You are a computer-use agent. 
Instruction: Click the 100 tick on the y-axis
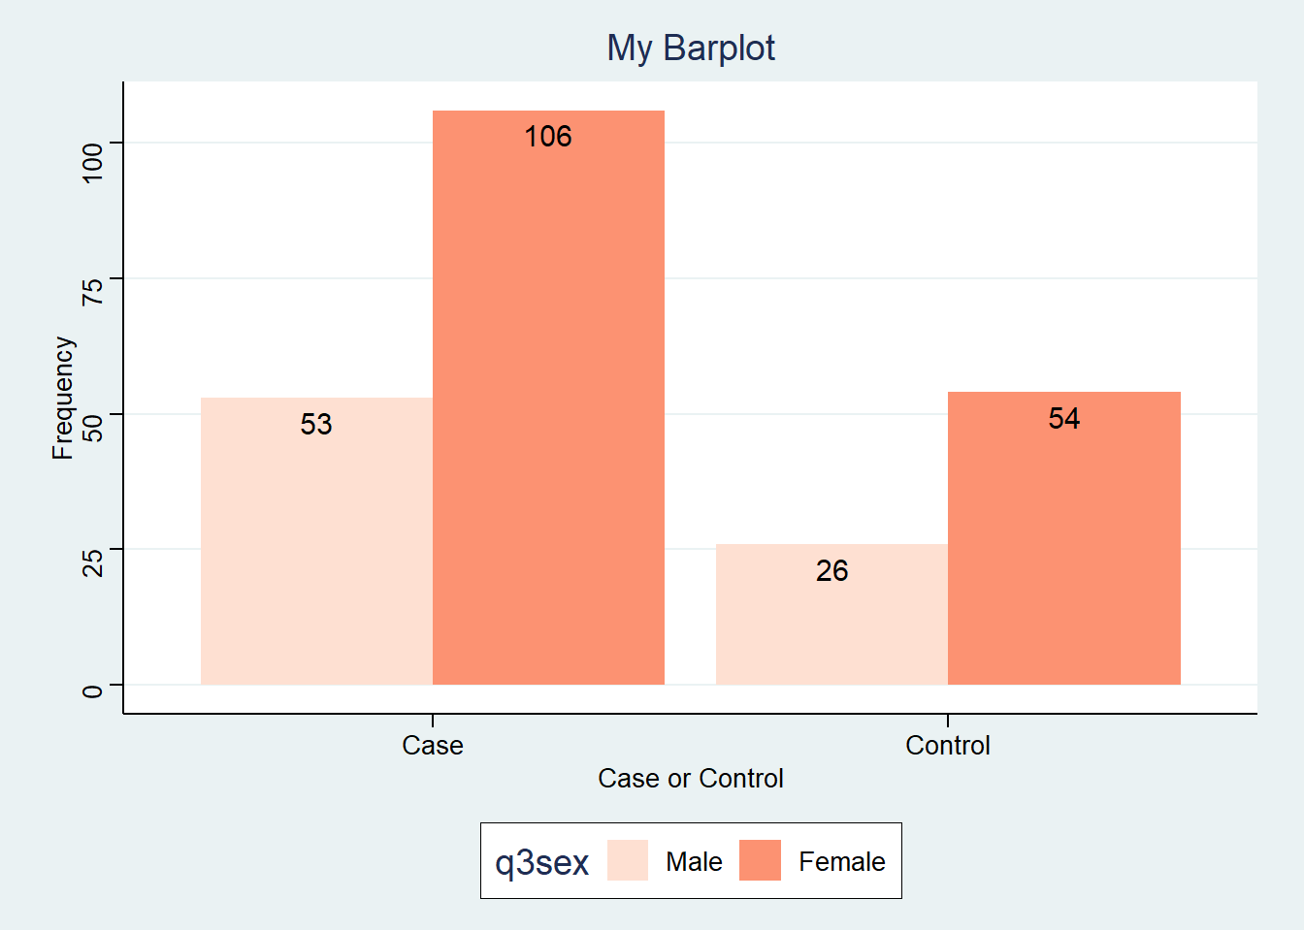(x=92, y=162)
